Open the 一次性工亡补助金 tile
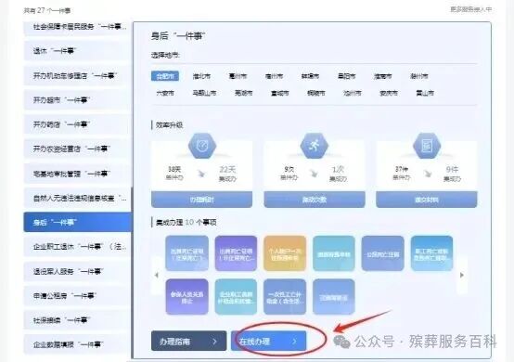514x362 pixels. point(285,297)
